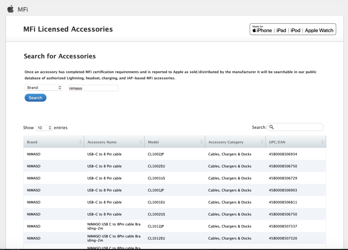Select model cell CL1001JP
Image resolution: width=348 pixels, height=250 pixels.
click(156, 190)
